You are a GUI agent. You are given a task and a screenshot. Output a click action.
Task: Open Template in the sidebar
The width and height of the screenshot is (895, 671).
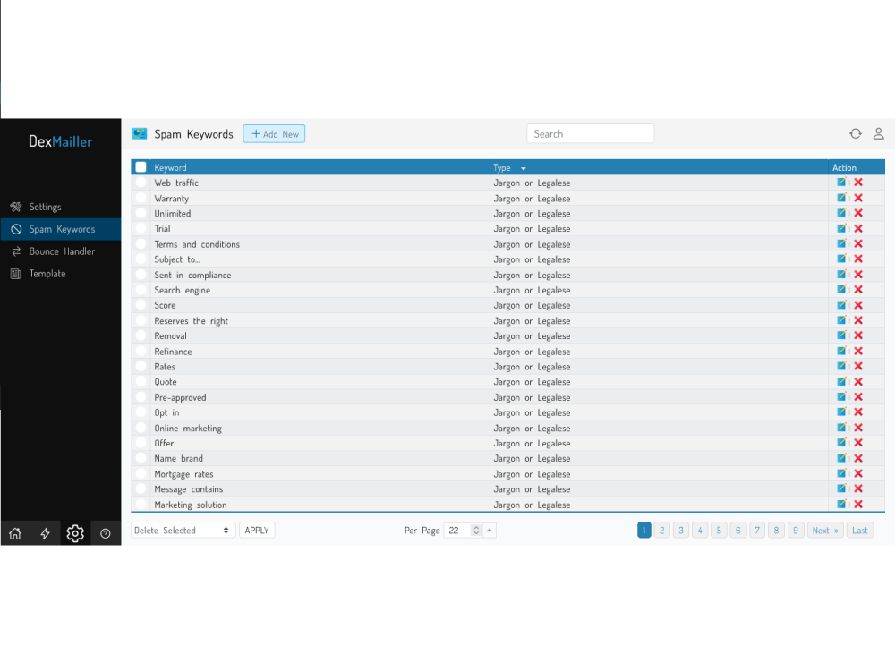coord(47,273)
